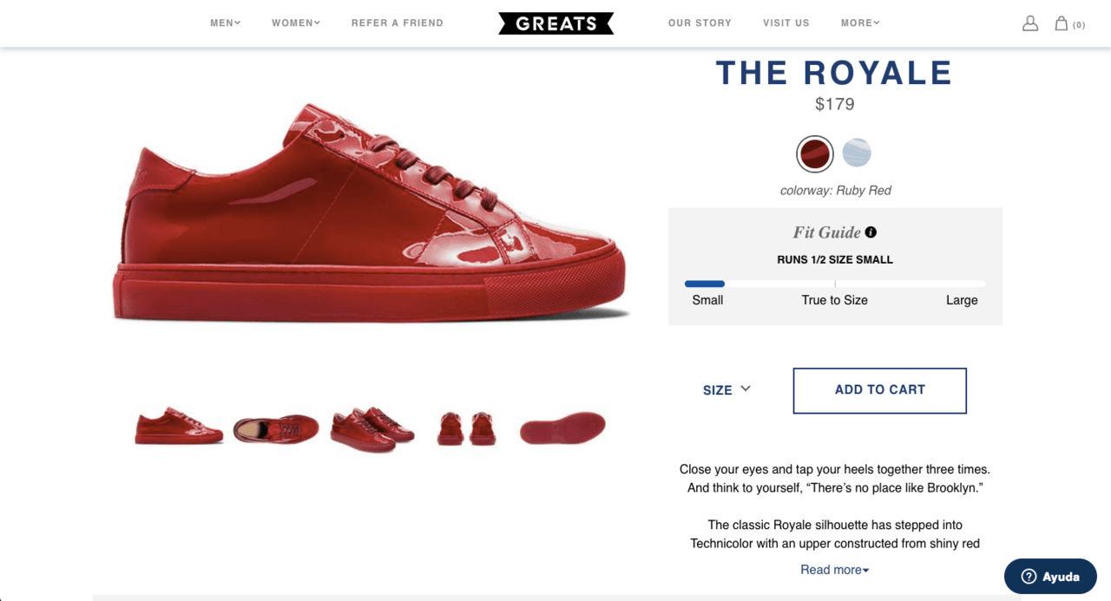Screen dimensions: 1111x601
Task: Open the REFER A FRIEND page
Action: pos(398,23)
